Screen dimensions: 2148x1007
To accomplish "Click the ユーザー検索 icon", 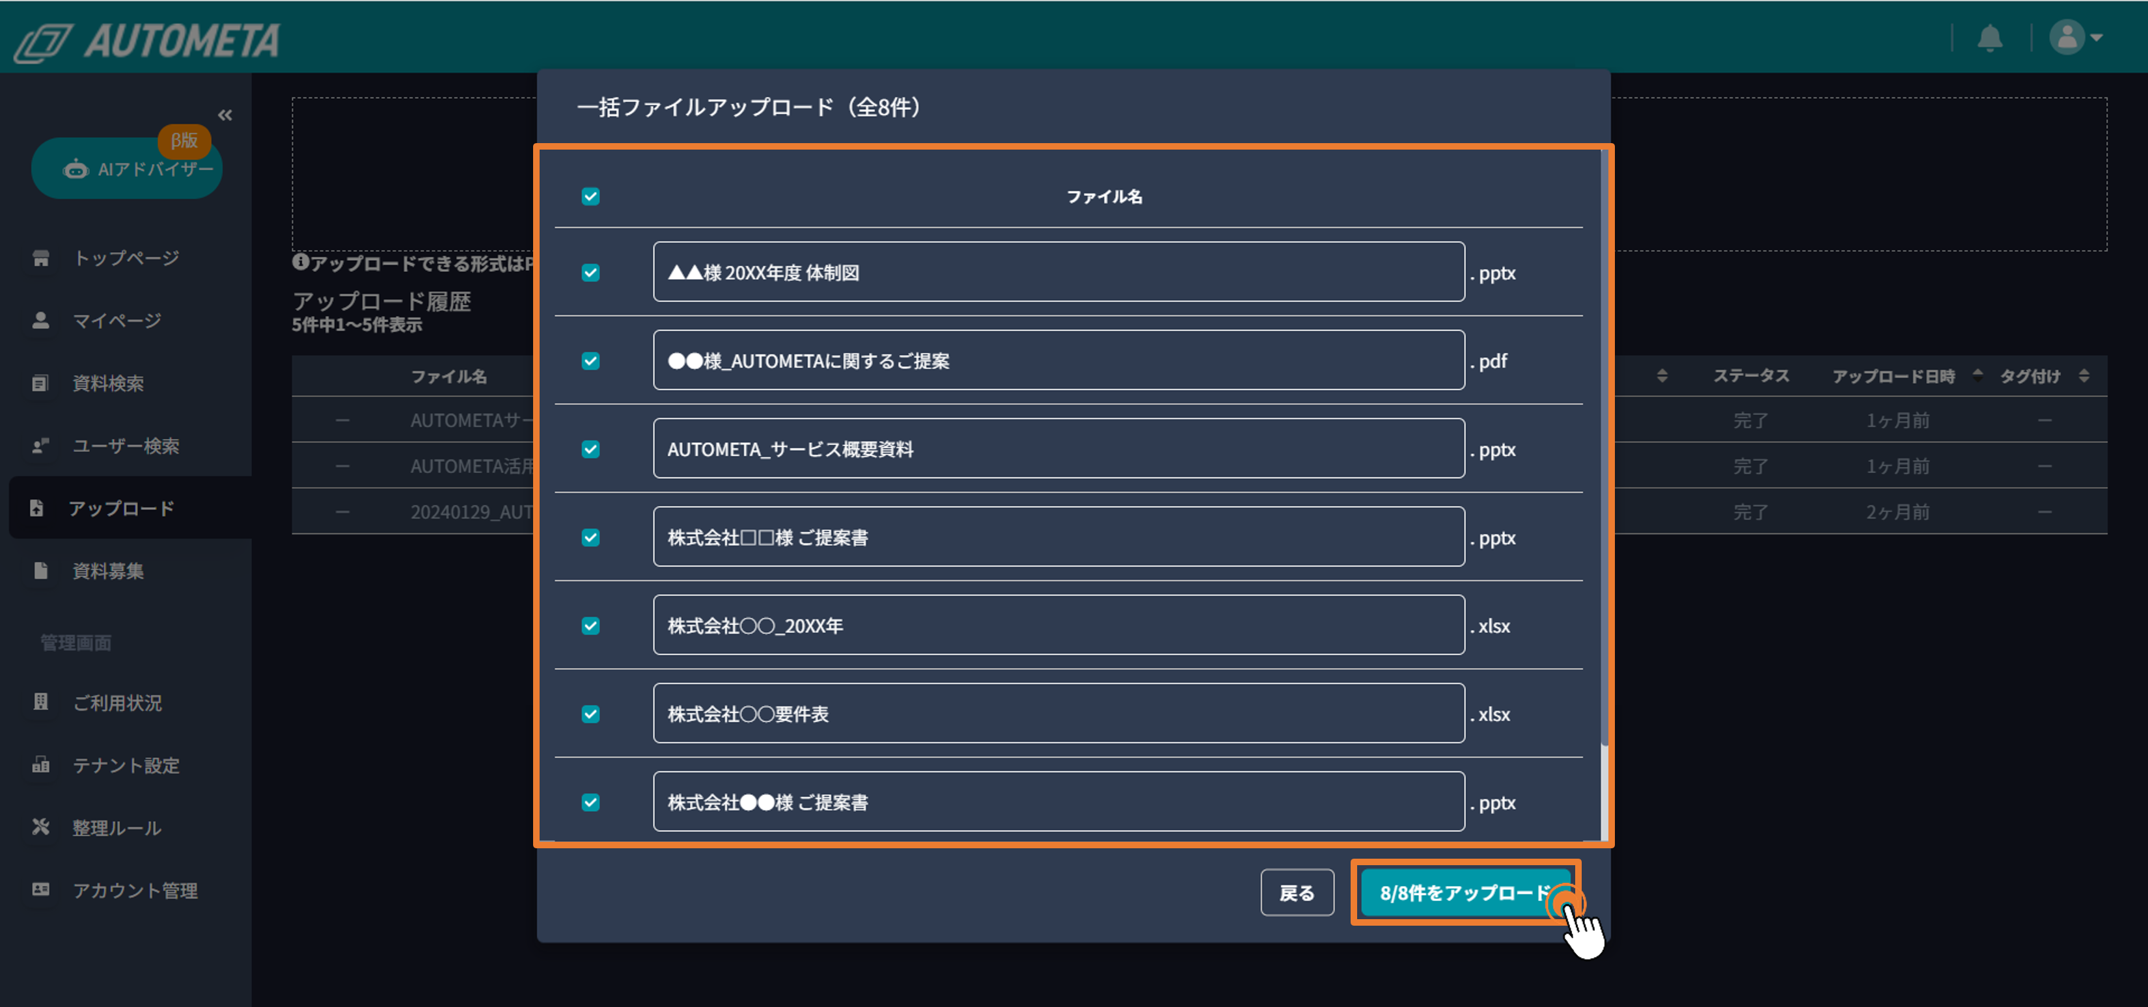I will [41, 445].
